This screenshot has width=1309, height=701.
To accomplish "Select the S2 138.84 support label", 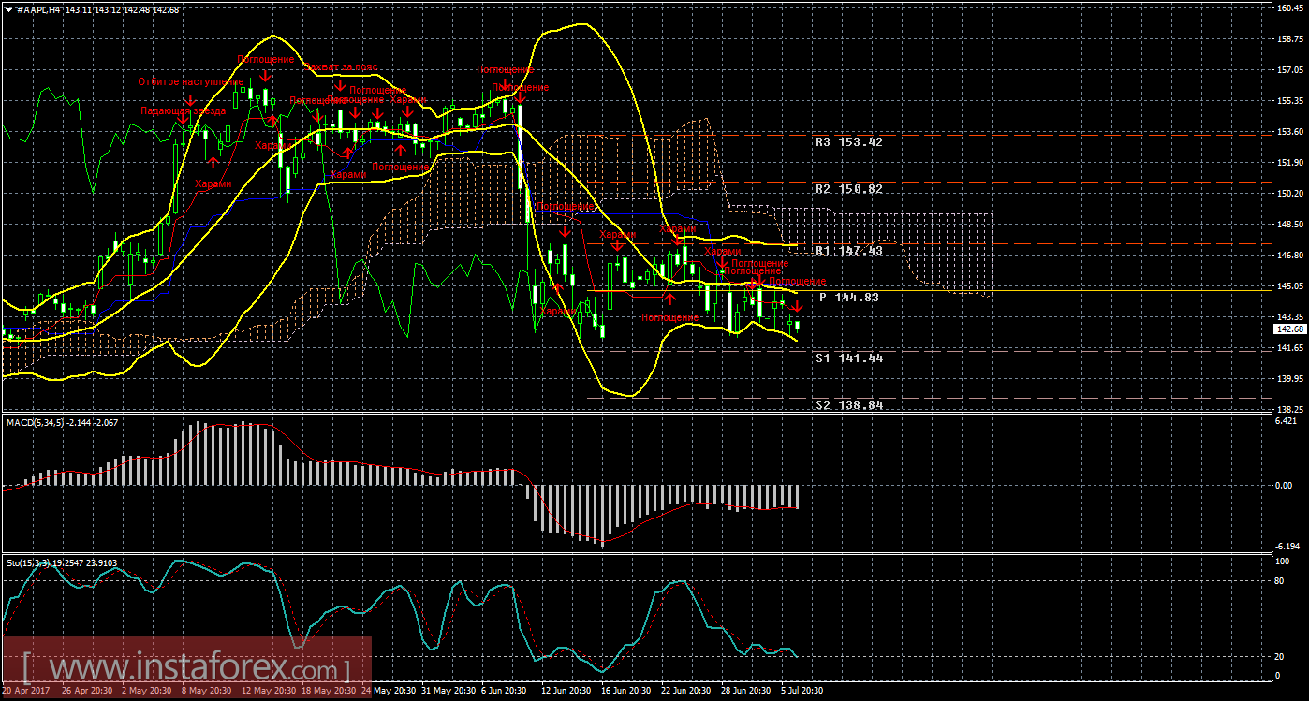I will [x=848, y=404].
